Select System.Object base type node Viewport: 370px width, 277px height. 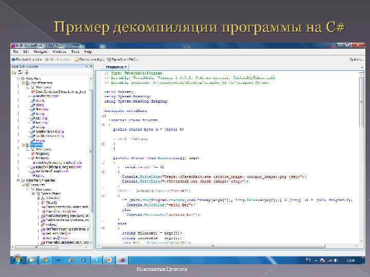(50, 193)
